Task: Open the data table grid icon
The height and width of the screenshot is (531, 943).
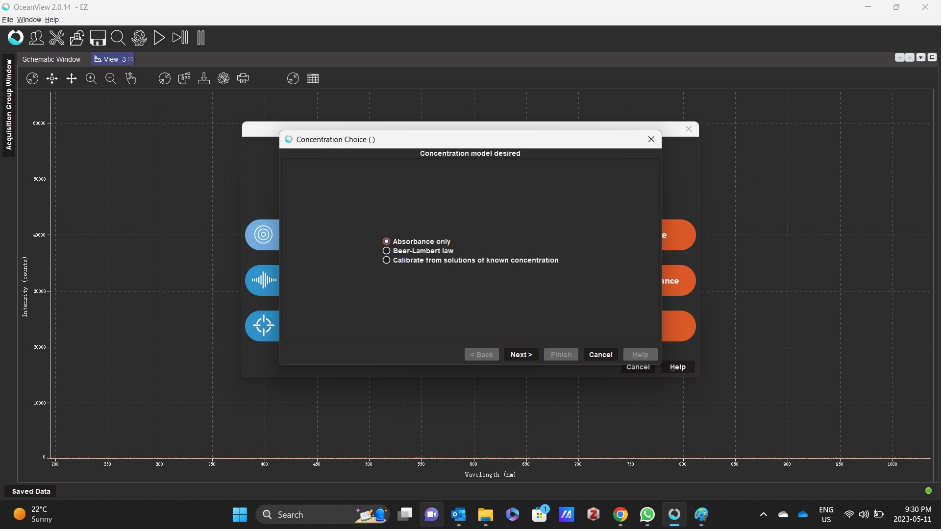Action: click(313, 78)
